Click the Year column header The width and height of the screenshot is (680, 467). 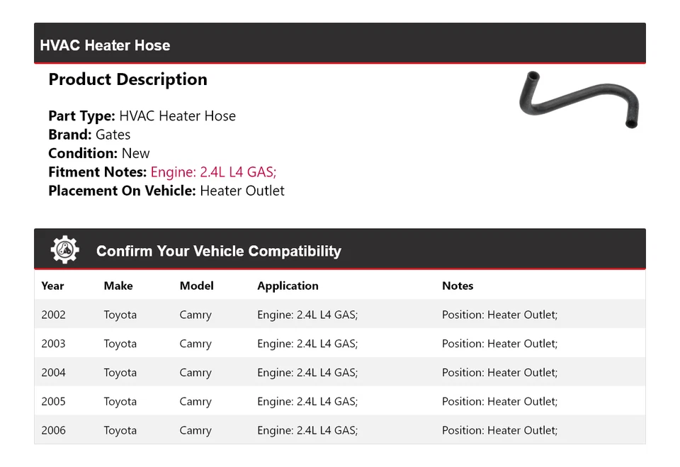point(52,286)
